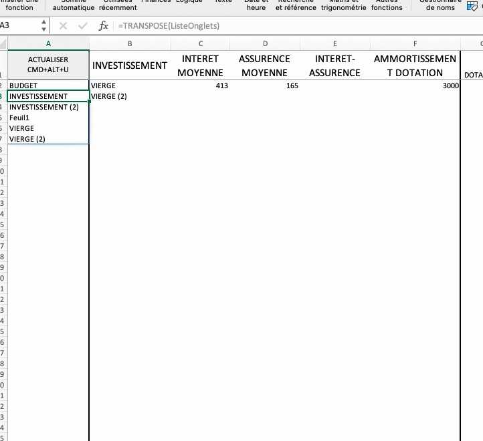Select the VIERGE (2) cell in column B

(130, 96)
